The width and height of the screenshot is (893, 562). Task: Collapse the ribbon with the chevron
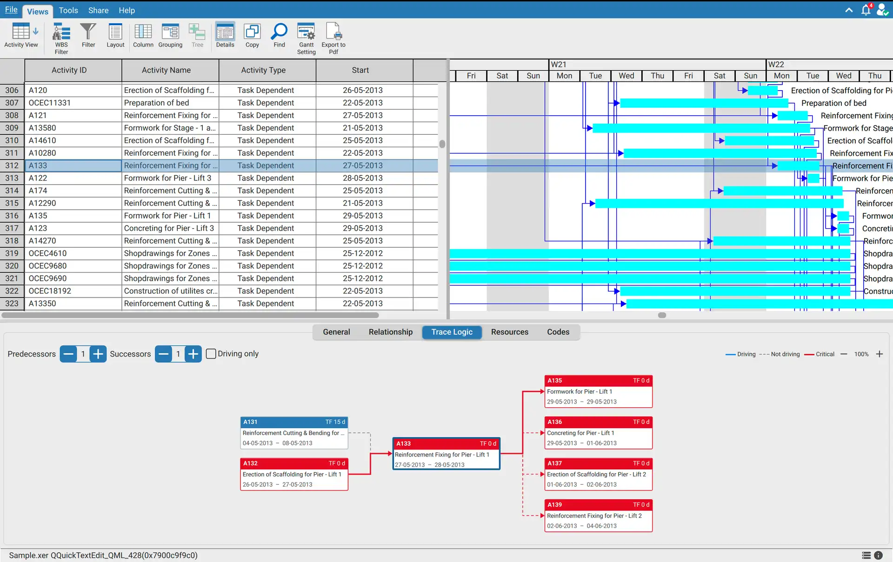coord(849,10)
